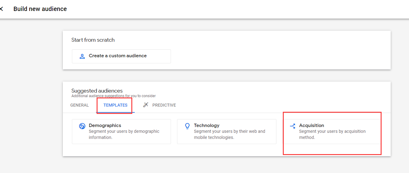Click the Demographics card icon
Screen dimensions: 409x173
82,126
